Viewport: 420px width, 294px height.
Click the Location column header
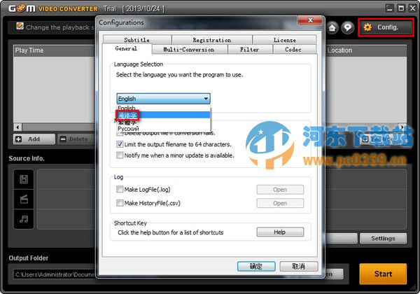366,50
